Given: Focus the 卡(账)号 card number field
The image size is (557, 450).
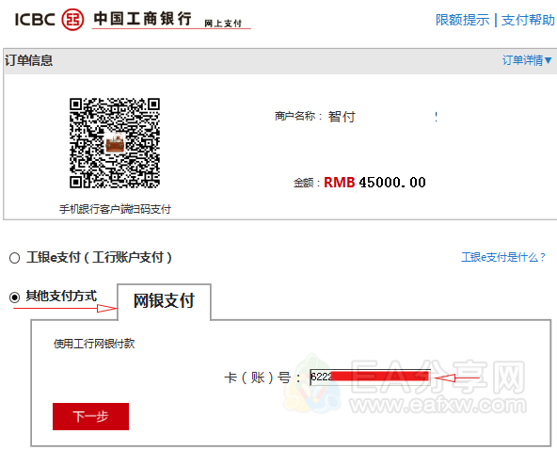Looking at the screenshot, I should [370, 378].
